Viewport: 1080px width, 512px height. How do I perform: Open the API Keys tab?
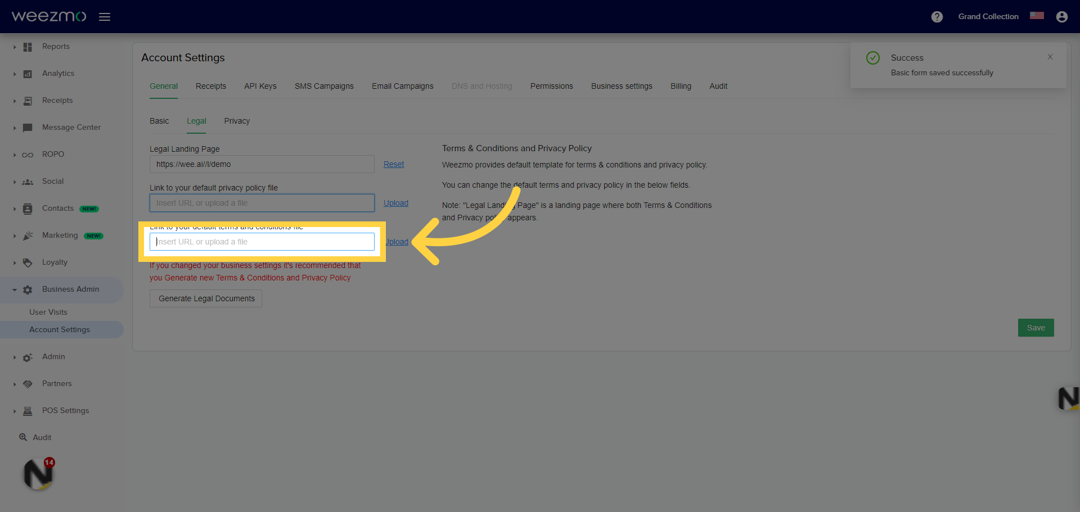(260, 86)
